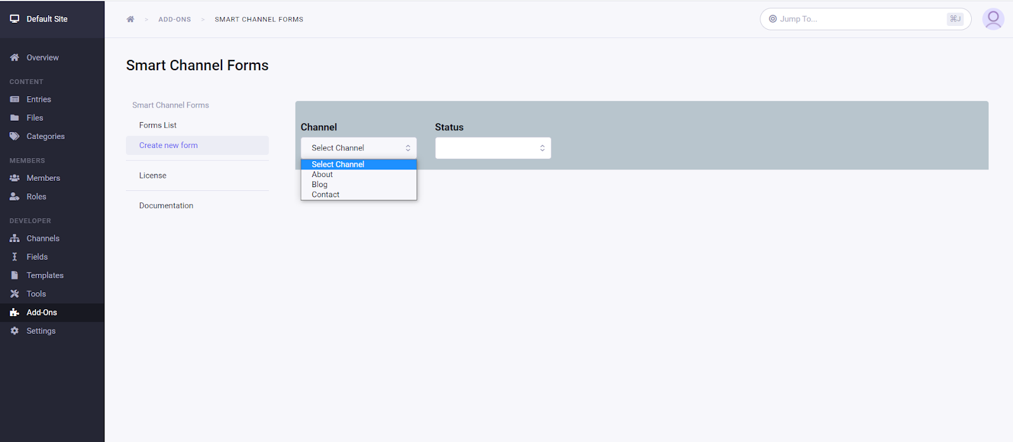Click Default Site name
The image size is (1013, 442).
[x=47, y=19]
